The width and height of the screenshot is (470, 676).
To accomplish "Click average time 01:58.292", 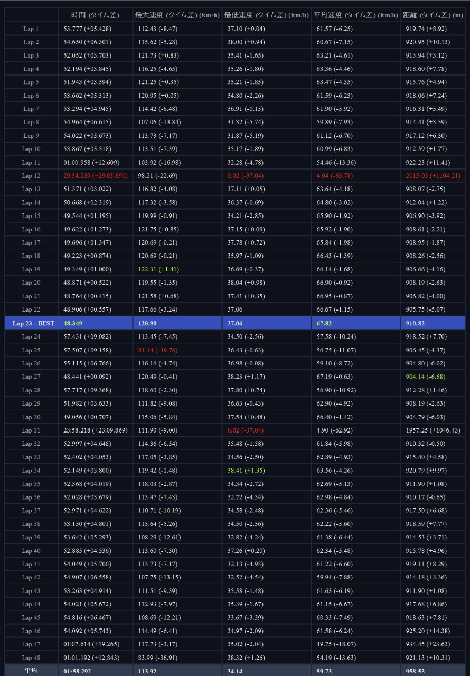I will (x=77, y=671).
